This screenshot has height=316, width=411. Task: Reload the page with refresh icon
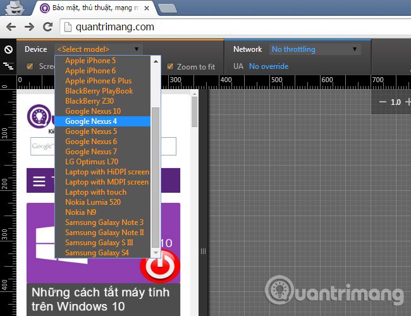(47, 27)
